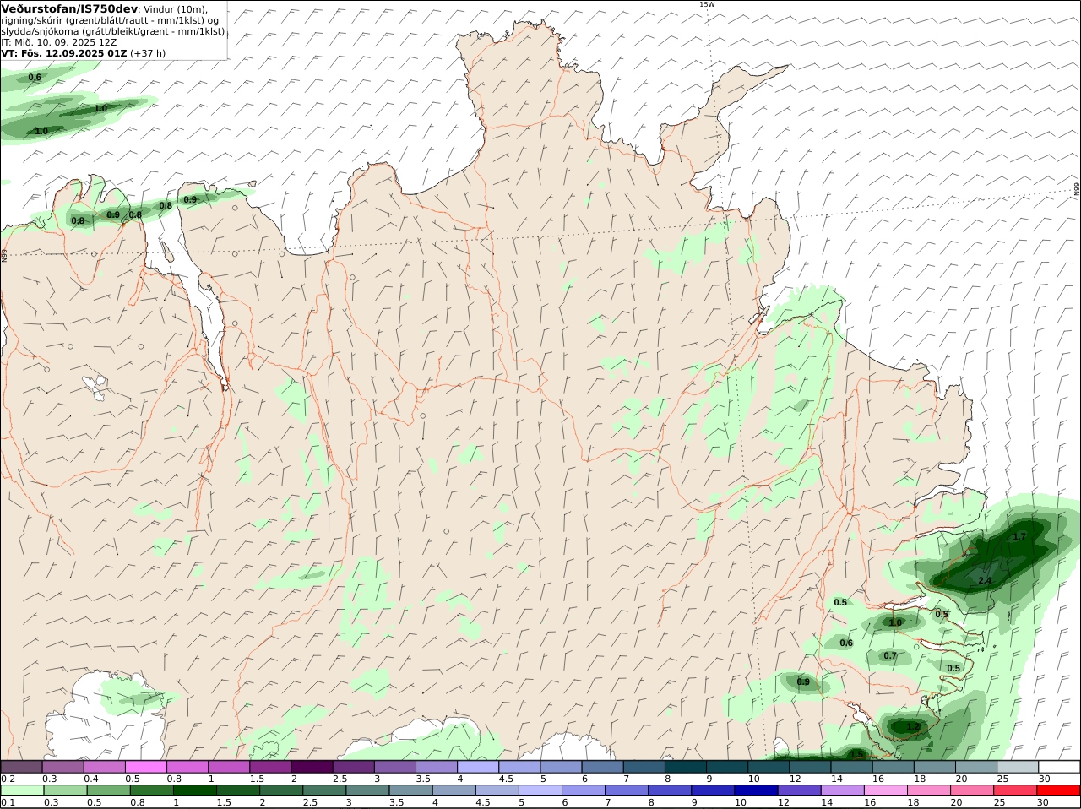Screen dimensions: 1081x809
Task: Click the '30' label below the red swatch
Action: (x=1045, y=803)
